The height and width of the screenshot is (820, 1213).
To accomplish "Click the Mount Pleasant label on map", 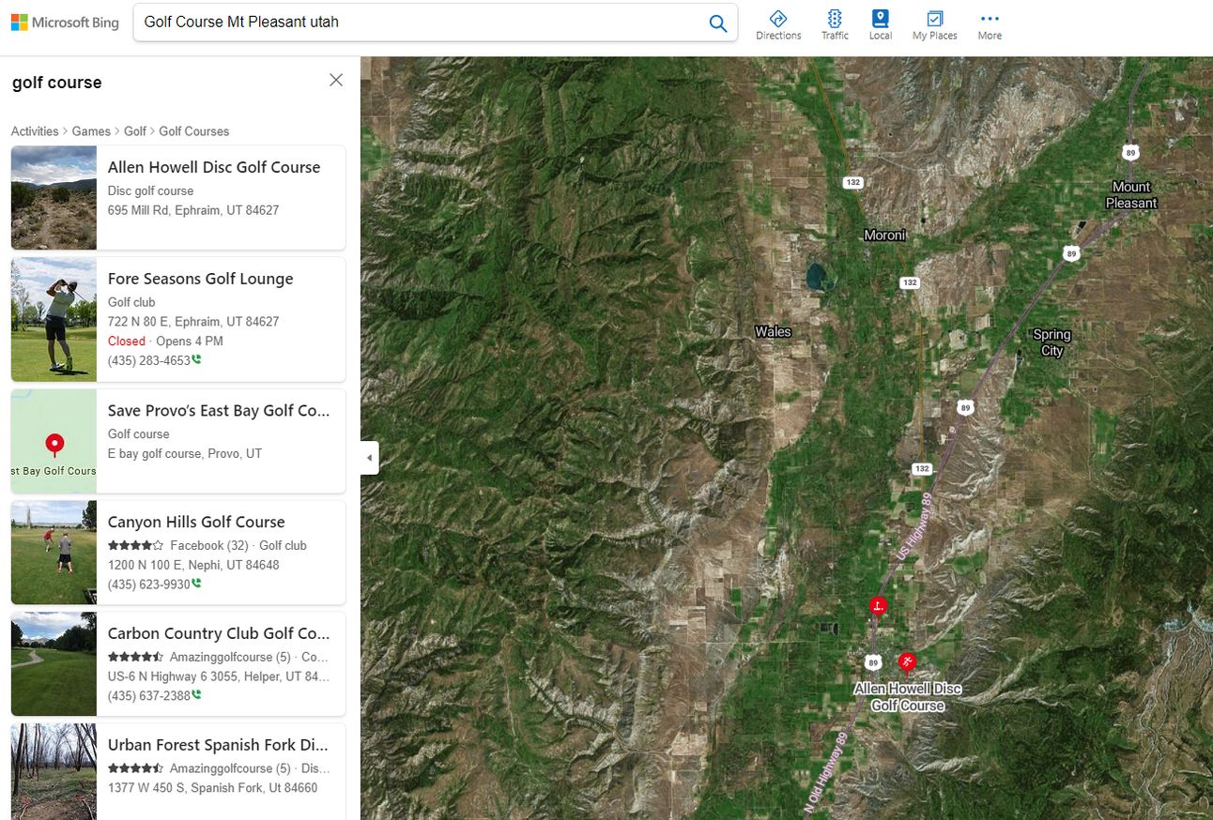I will [1131, 195].
